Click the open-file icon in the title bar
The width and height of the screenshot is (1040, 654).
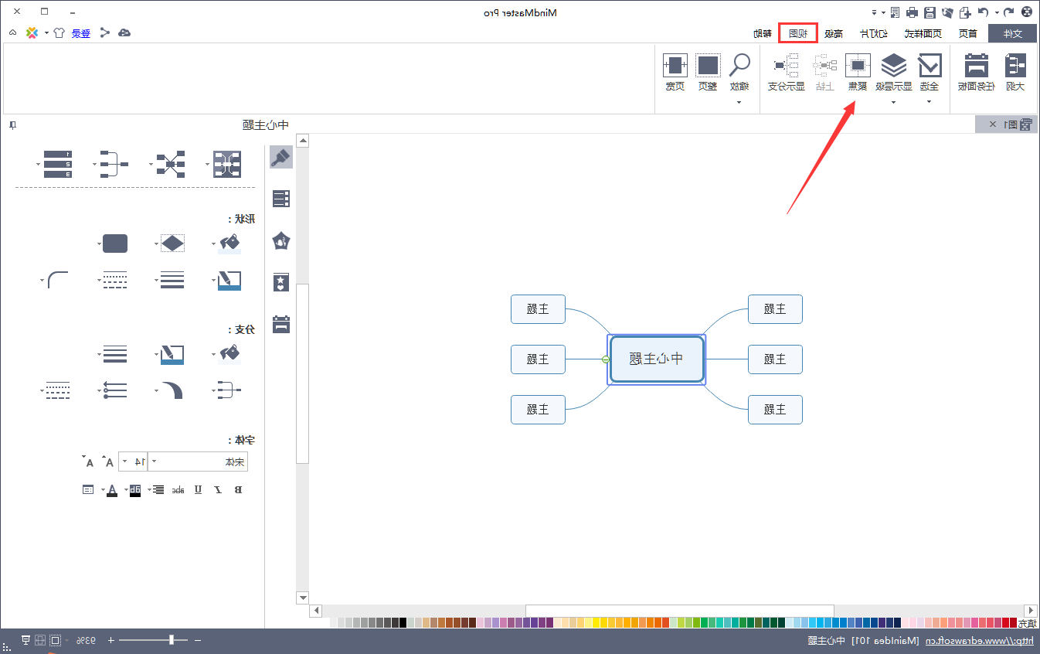[x=947, y=12]
